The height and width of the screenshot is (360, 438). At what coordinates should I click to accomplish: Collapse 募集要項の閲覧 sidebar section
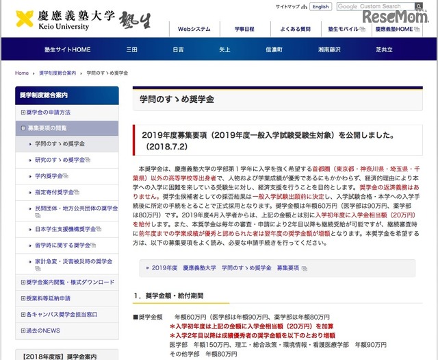pos(23,128)
